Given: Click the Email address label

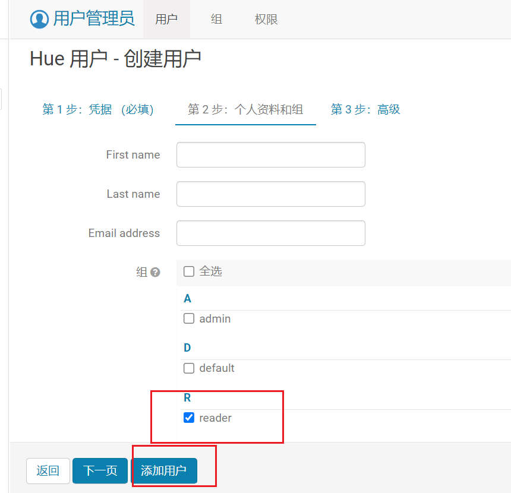Looking at the screenshot, I should pyautogui.click(x=124, y=233).
